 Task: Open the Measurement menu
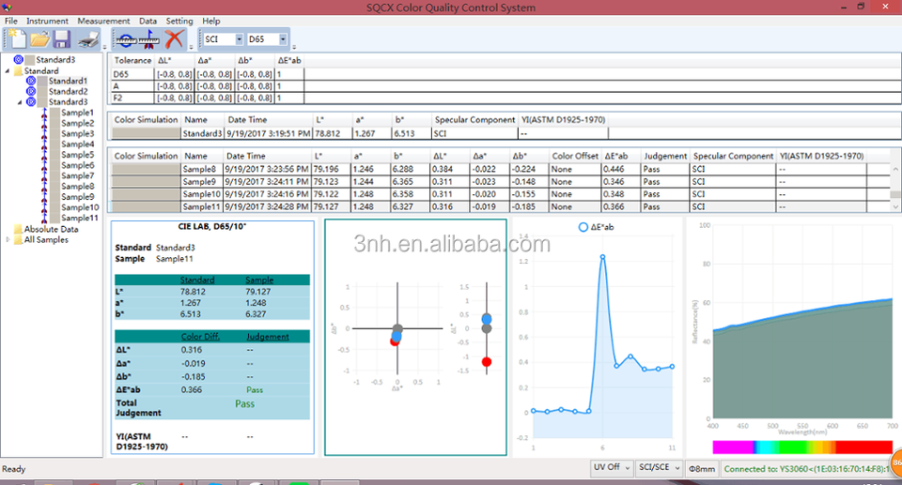103,21
